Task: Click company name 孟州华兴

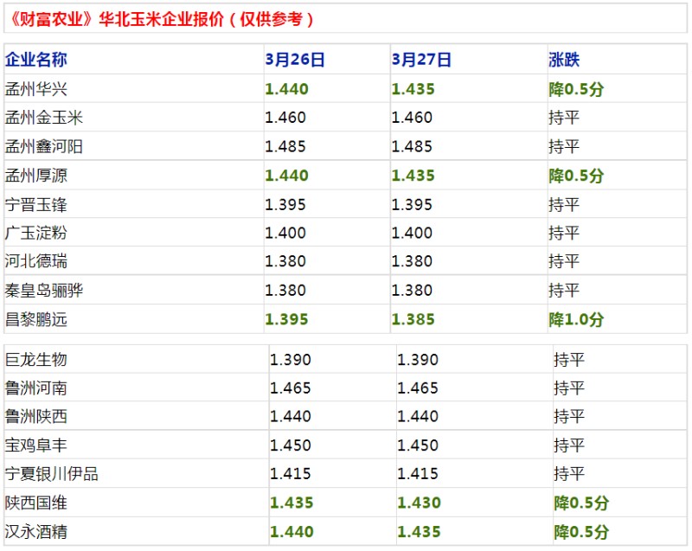Action: point(35,89)
